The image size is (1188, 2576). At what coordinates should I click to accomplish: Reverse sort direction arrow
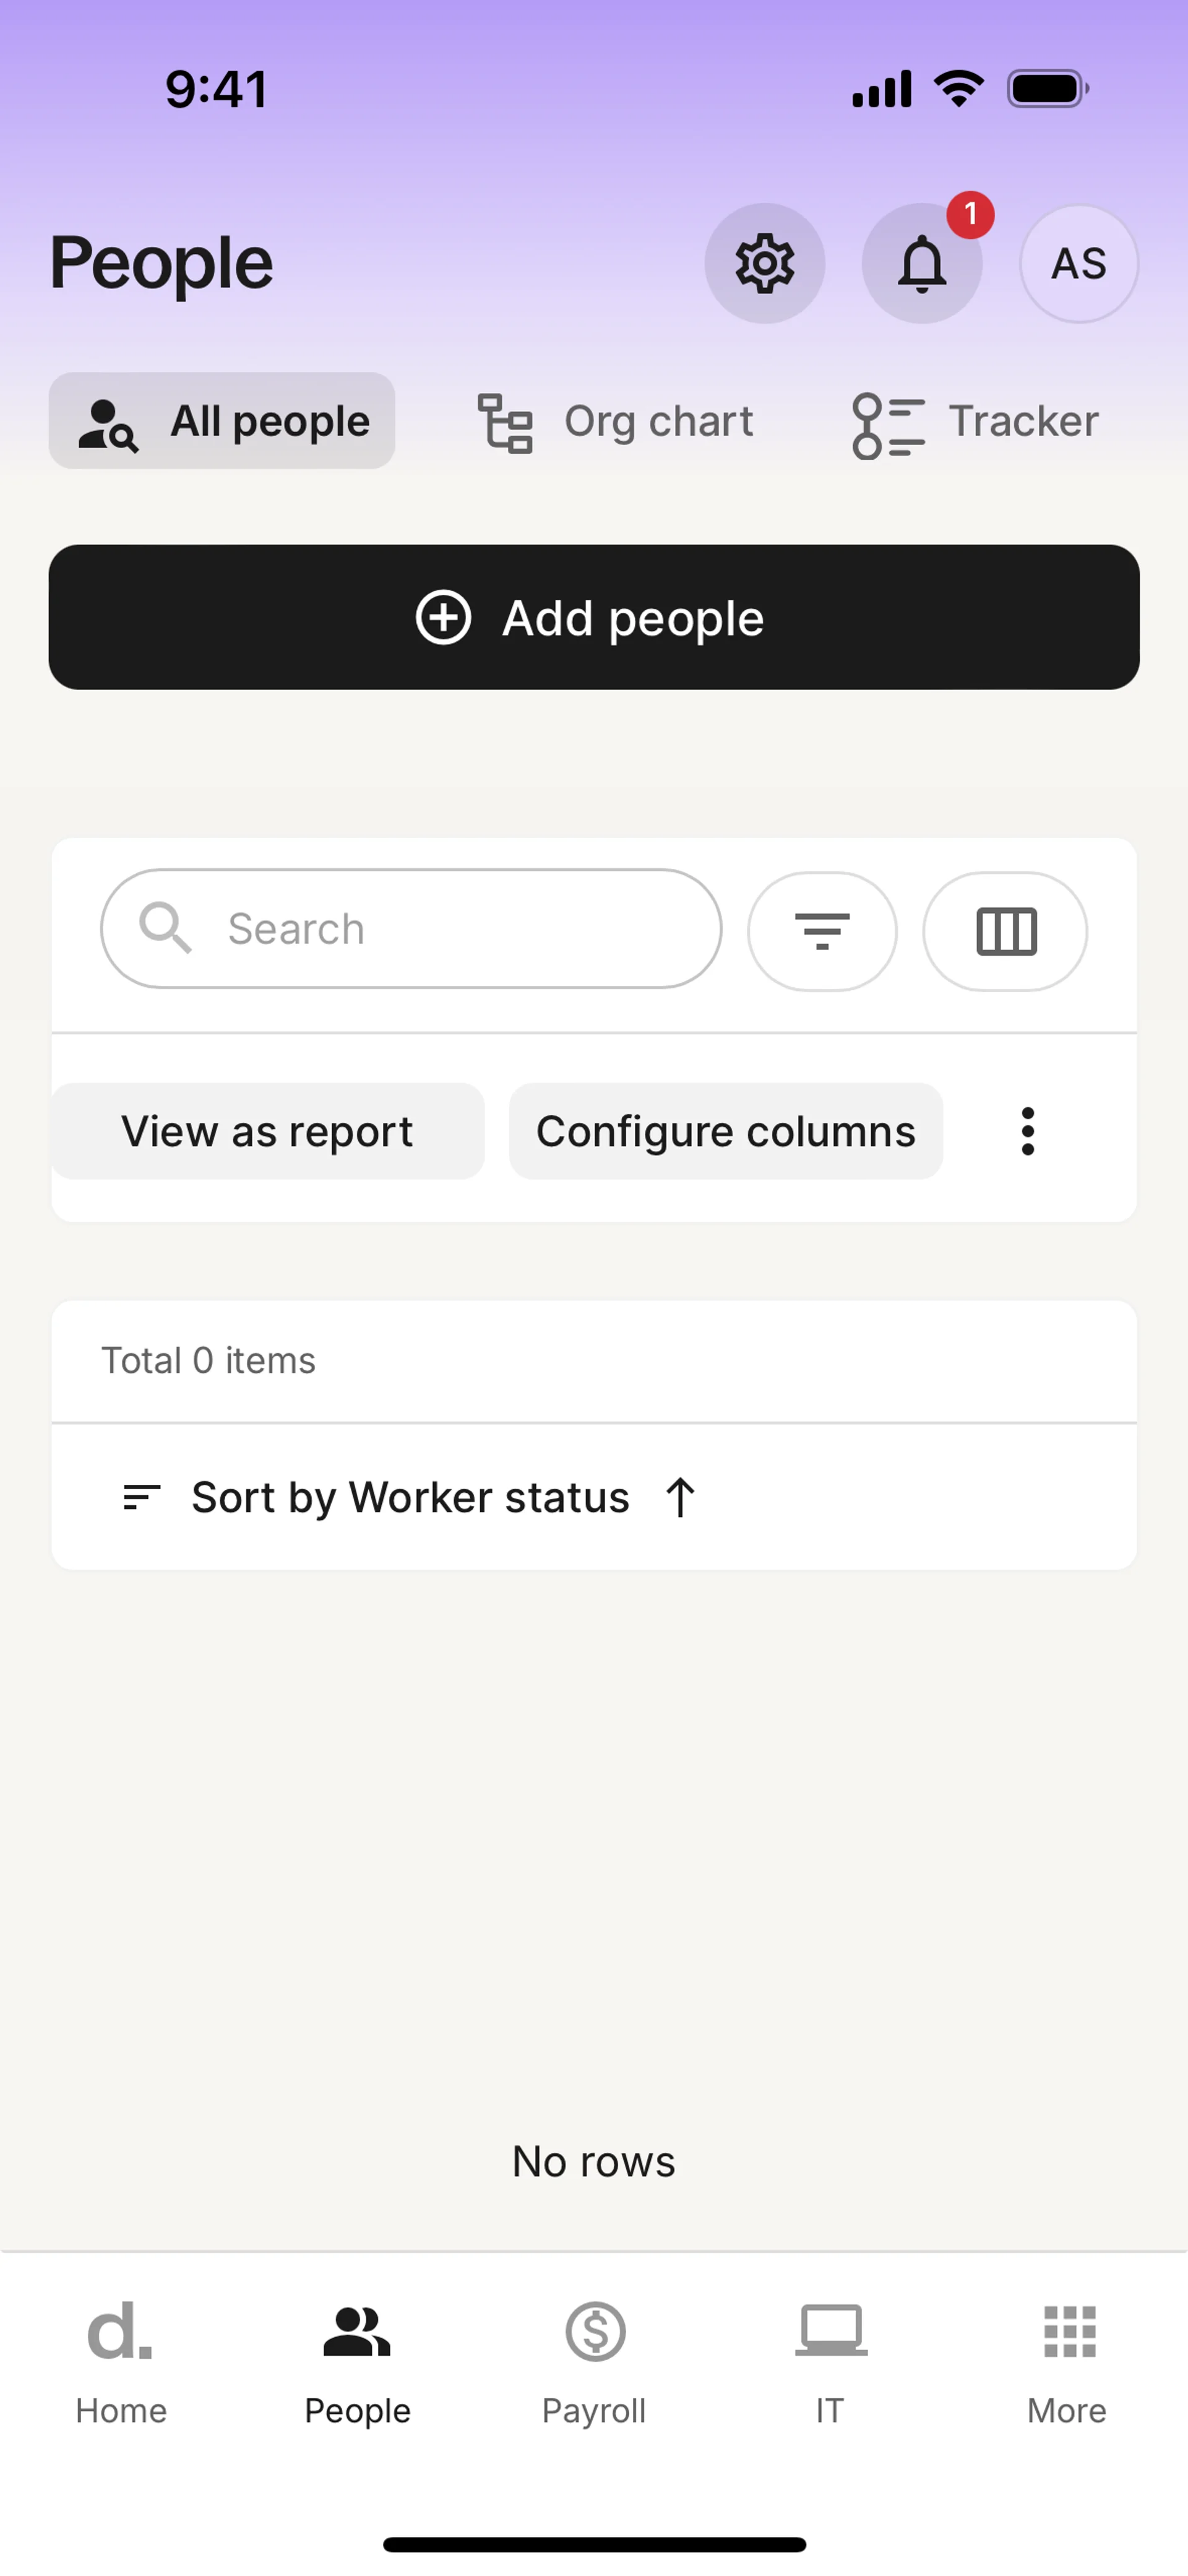coord(680,1497)
